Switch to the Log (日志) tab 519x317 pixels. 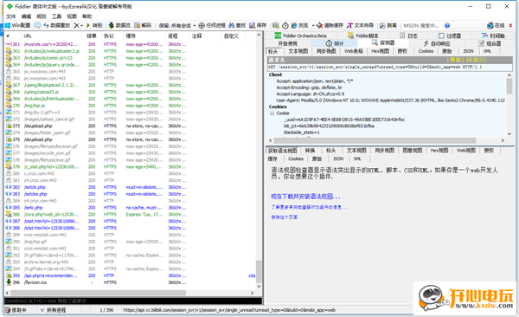pyautogui.click(x=409, y=36)
